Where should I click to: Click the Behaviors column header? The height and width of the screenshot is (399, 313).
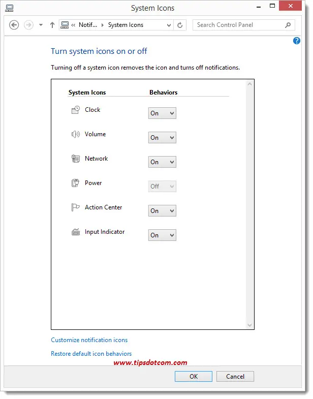[164, 93]
